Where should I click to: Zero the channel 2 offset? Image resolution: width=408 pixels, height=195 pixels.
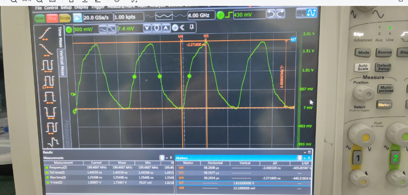(x=156, y=28)
